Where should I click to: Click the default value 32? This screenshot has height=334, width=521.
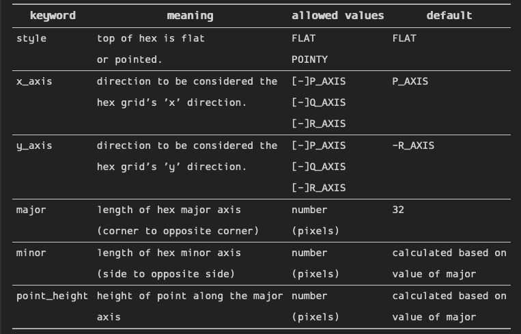(398, 210)
